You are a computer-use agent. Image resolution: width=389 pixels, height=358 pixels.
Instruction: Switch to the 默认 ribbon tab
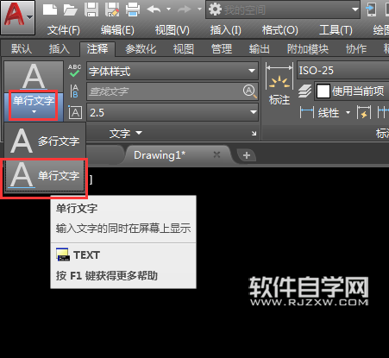coord(21,49)
